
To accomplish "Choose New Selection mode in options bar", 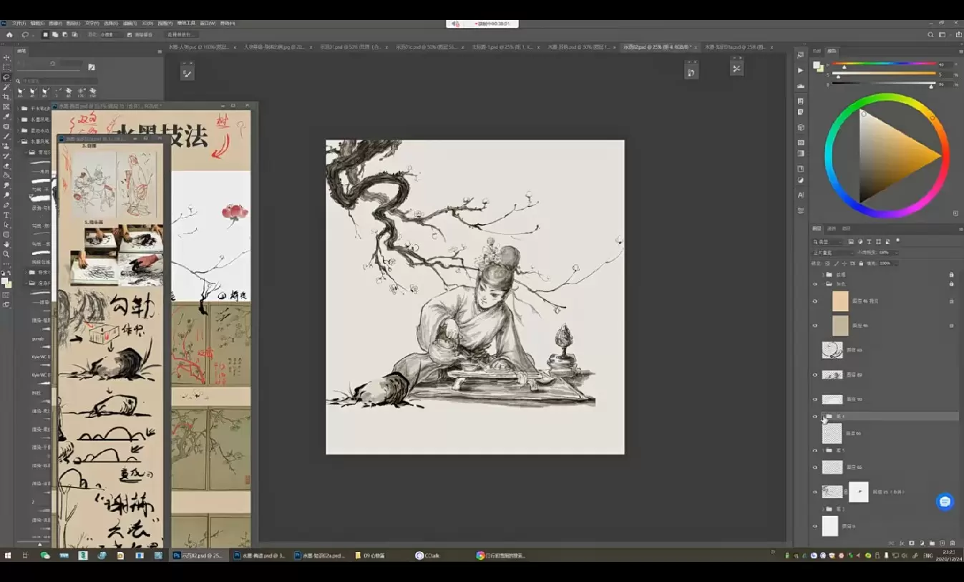I will click(x=46, y=34).
